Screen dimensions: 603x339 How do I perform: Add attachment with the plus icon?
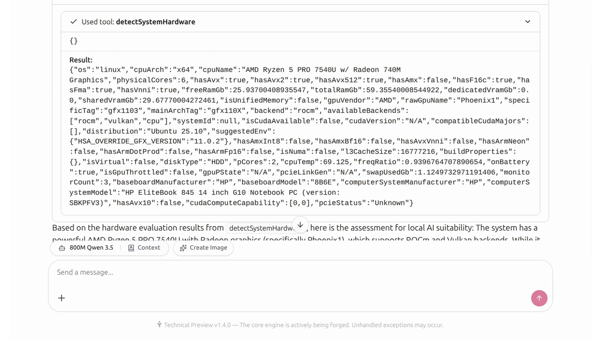pyautogui.click(x=62, y=298)
